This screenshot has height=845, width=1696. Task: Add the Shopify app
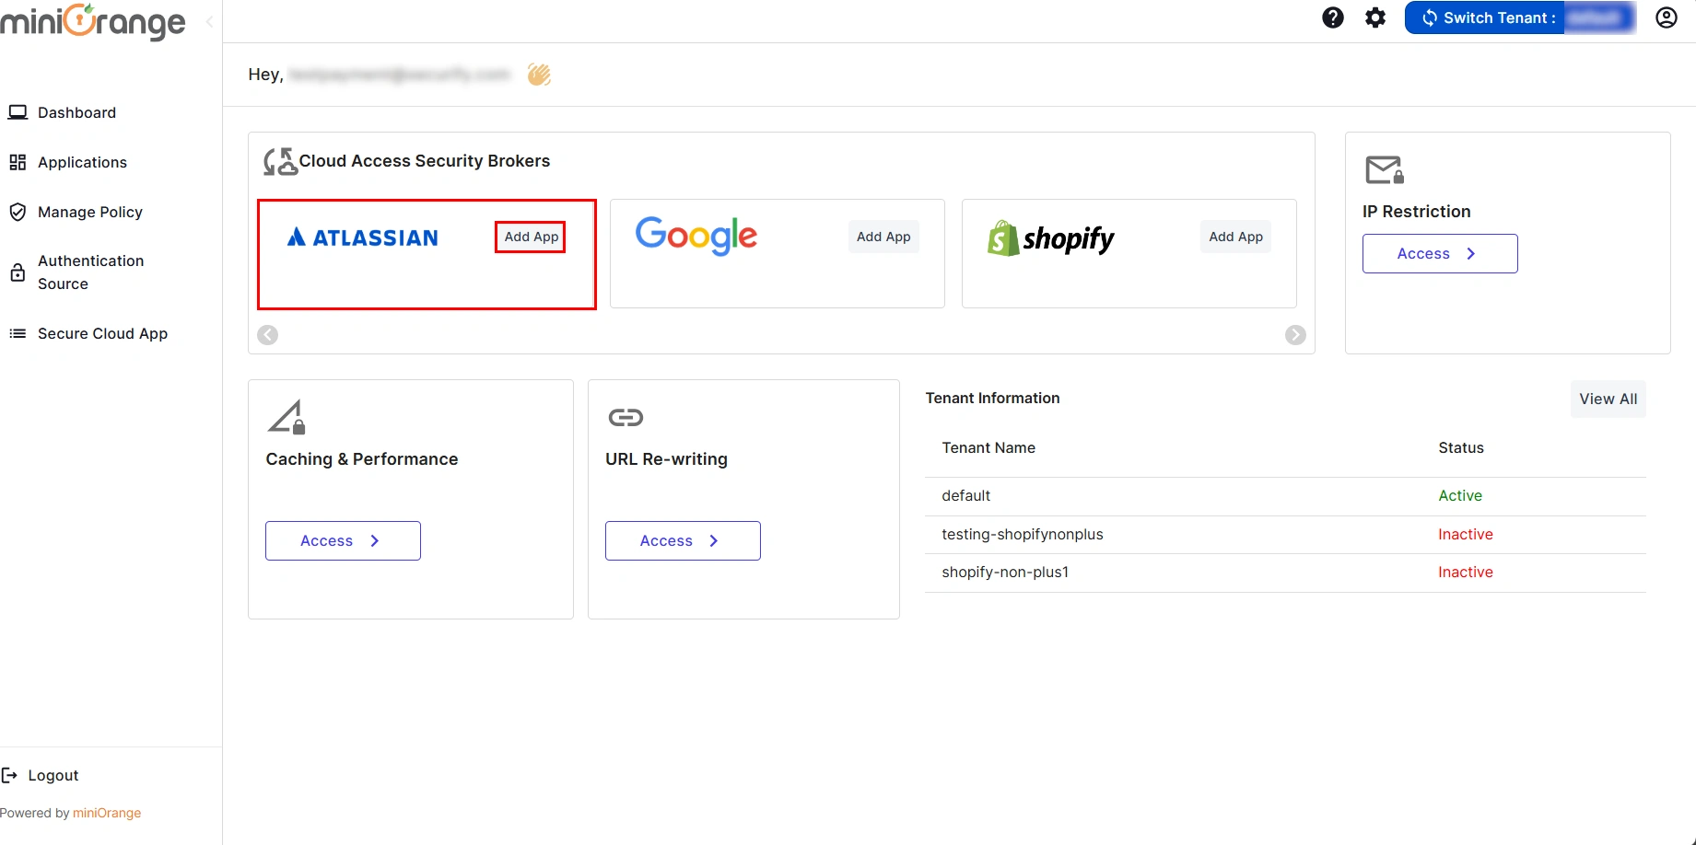point(1235,237)
